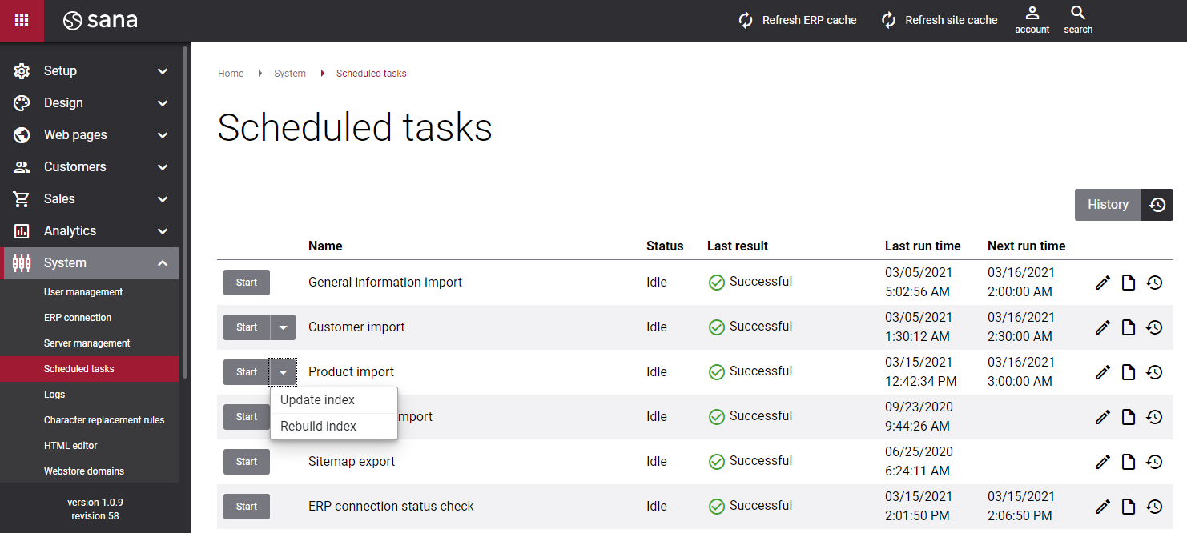Image resolution: width=1187 pixels, height=533 pixels.
Task: Open log file for 09/23/2020 task
Action: pos(1129,417)
